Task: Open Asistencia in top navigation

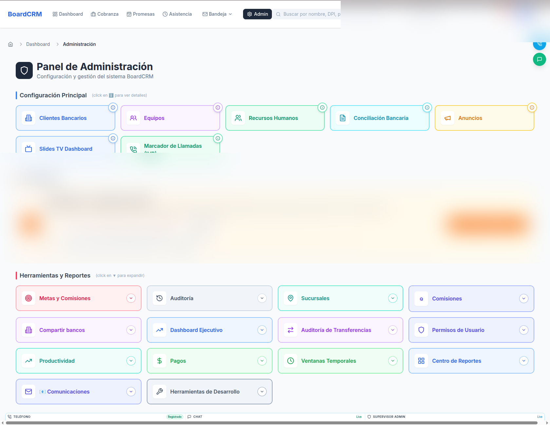Action: pos(177,14)
